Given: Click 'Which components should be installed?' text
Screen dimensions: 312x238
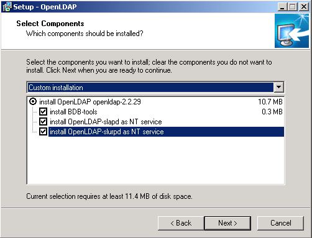Looking at the screenshot, I should (85, 34).
